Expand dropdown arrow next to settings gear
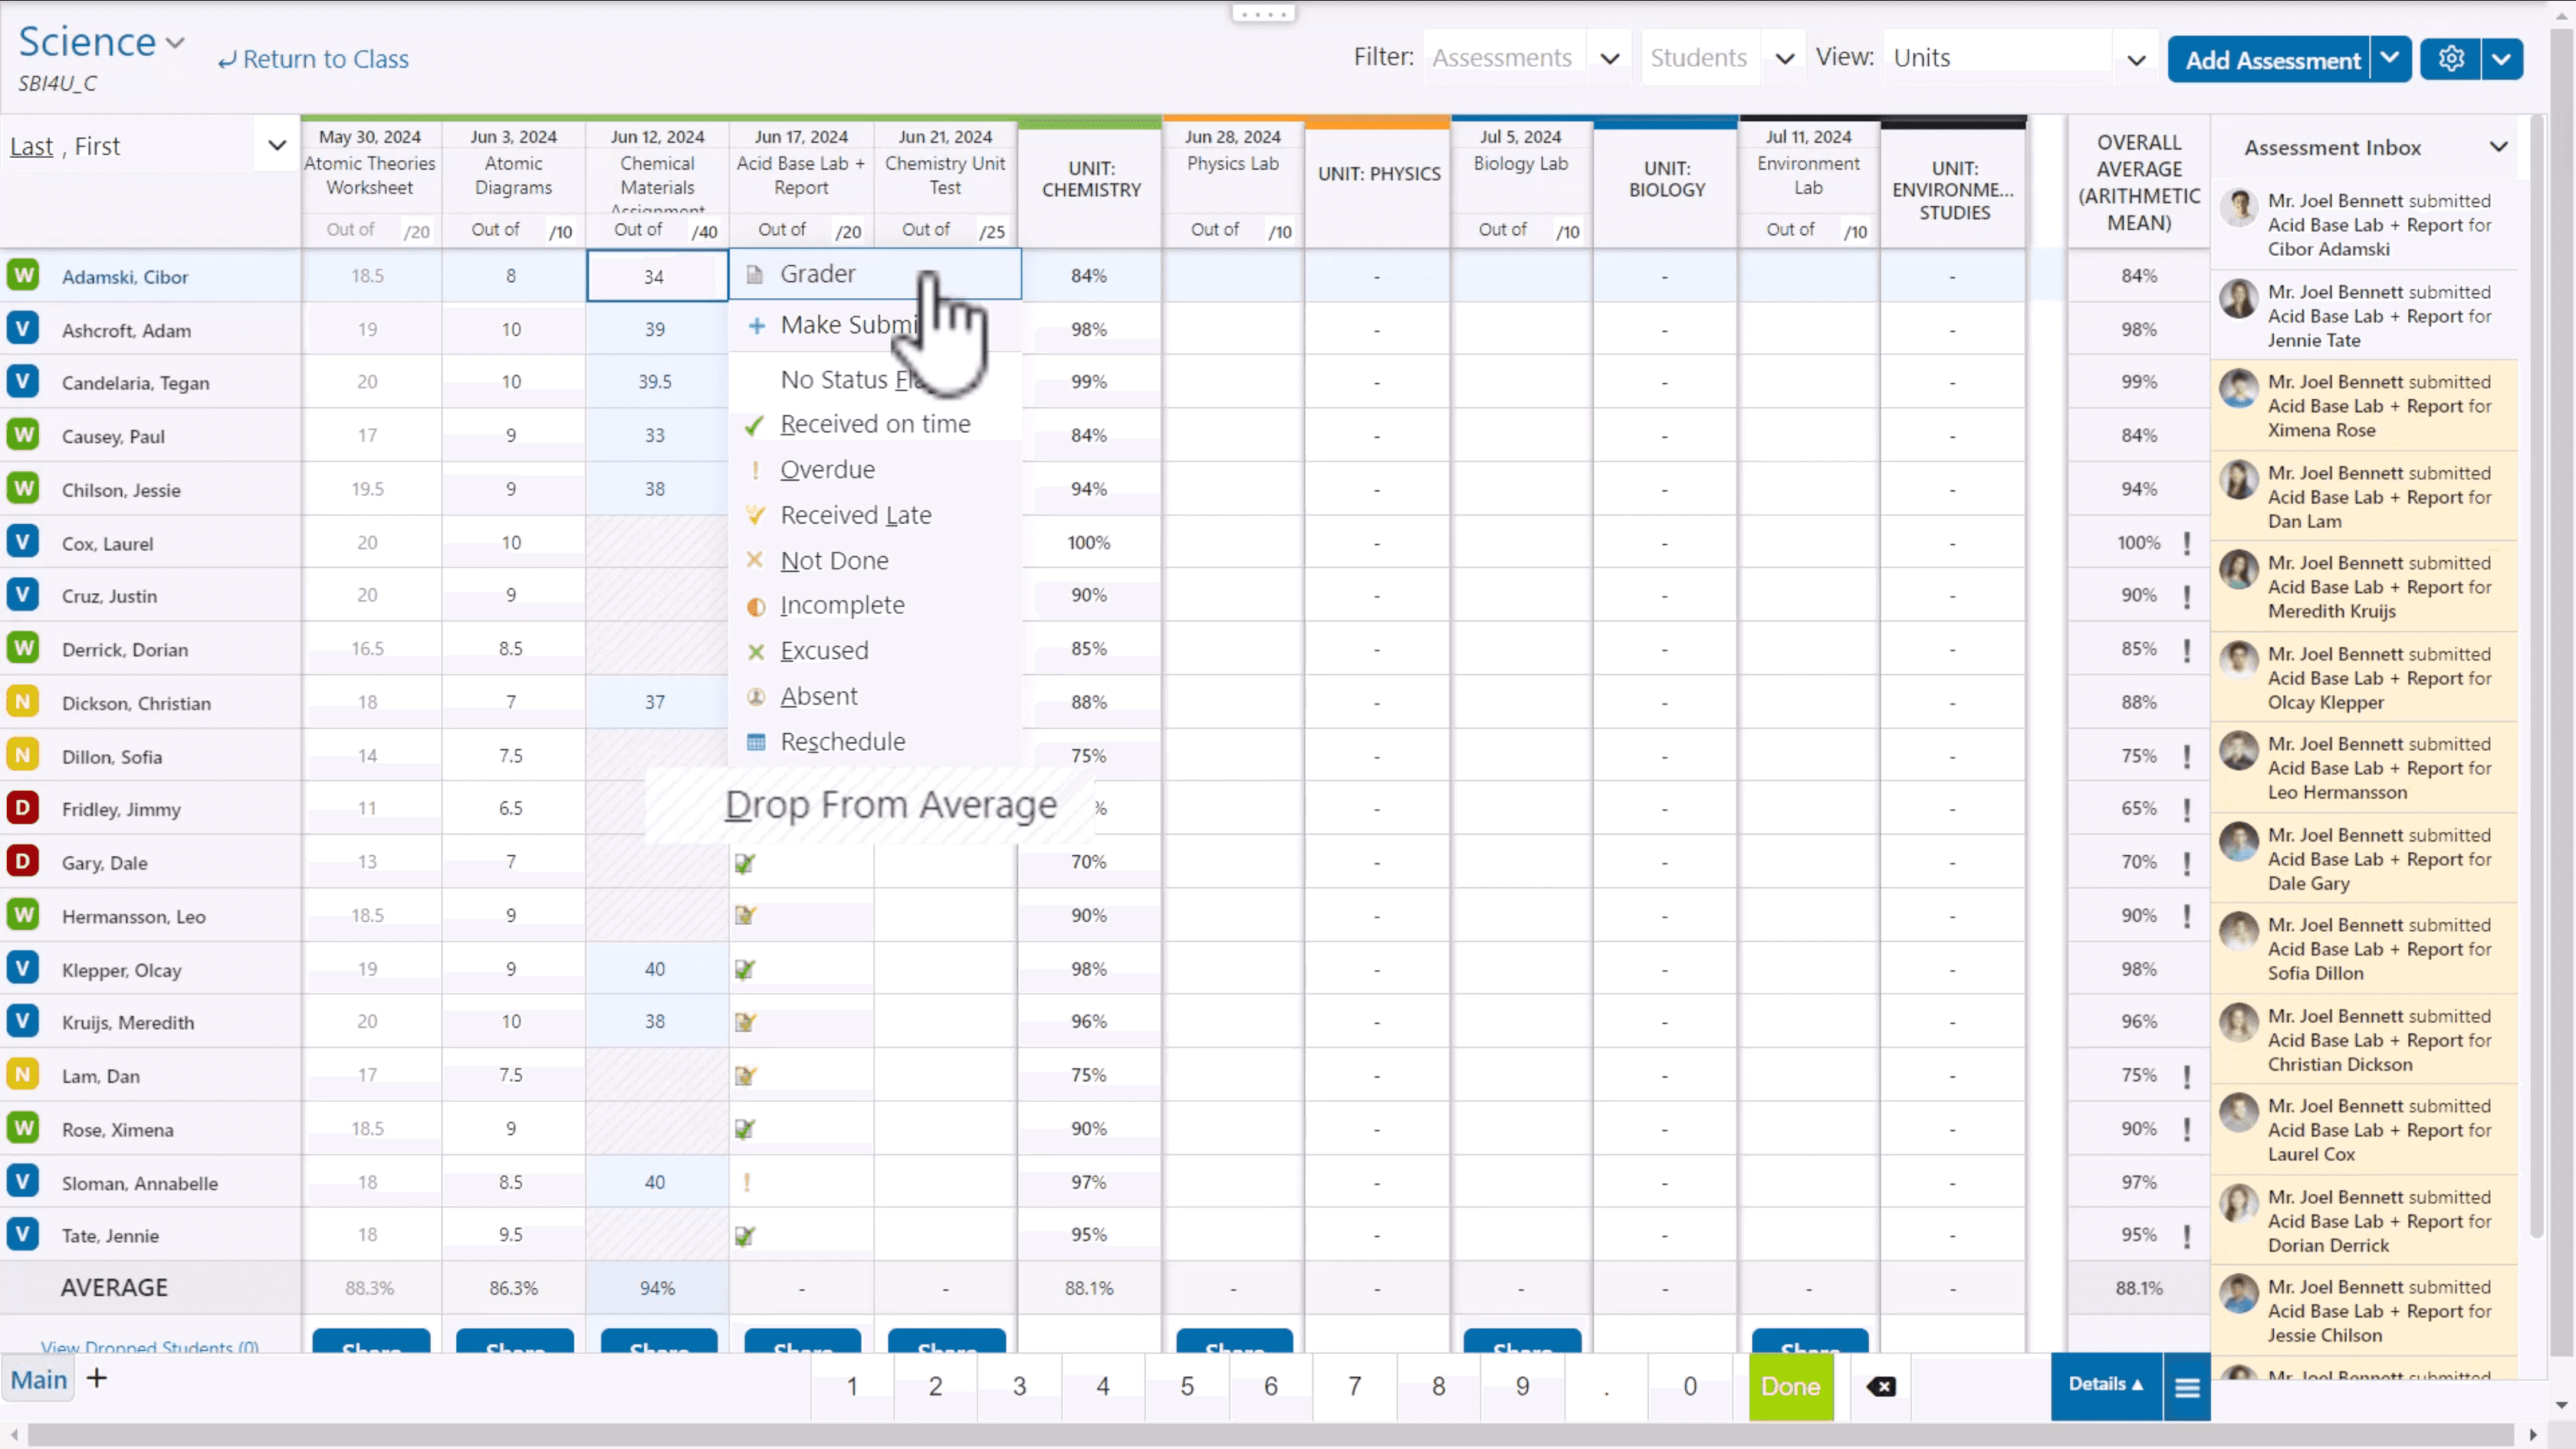2576x1449 pixels. click(x=2501, y=59)
